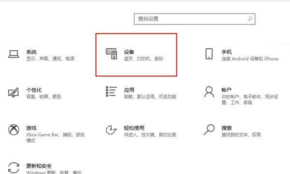Click the magnifier icon in the search box
This screenshot has width=290, height=174.
click(x=250, y=19)
